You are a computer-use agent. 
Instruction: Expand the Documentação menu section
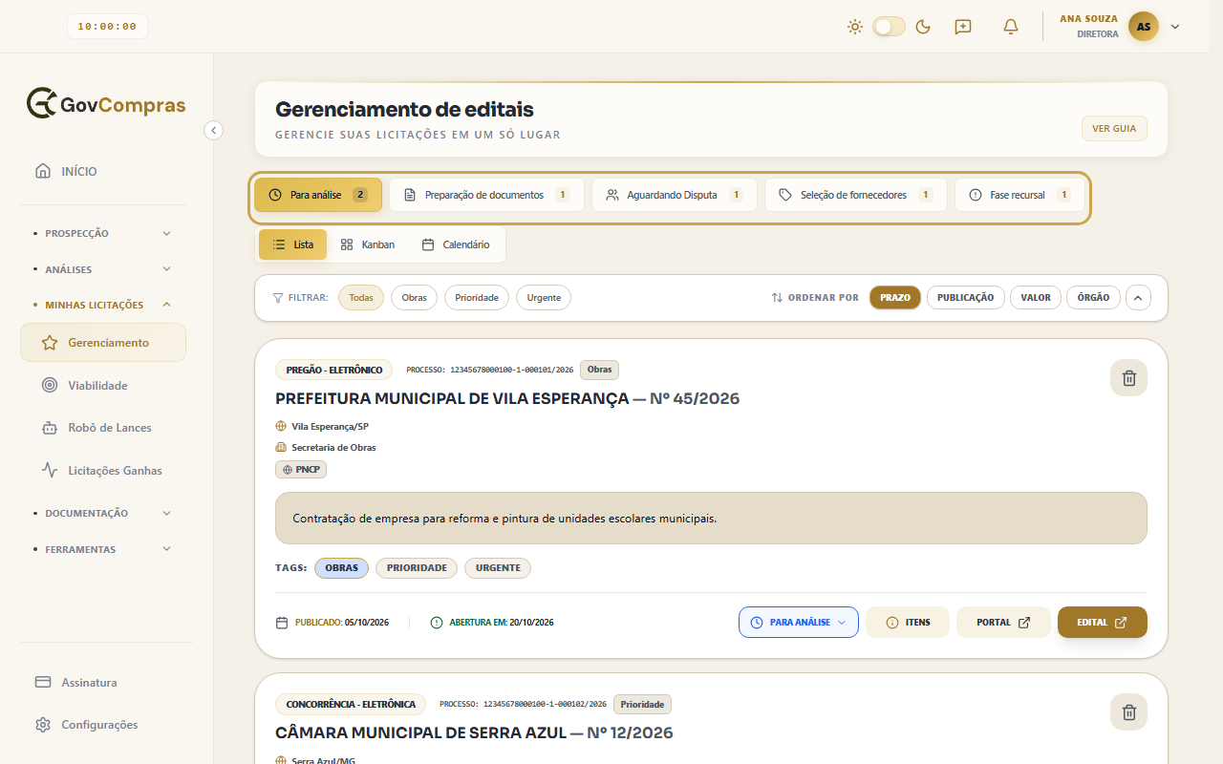point(103,514)
